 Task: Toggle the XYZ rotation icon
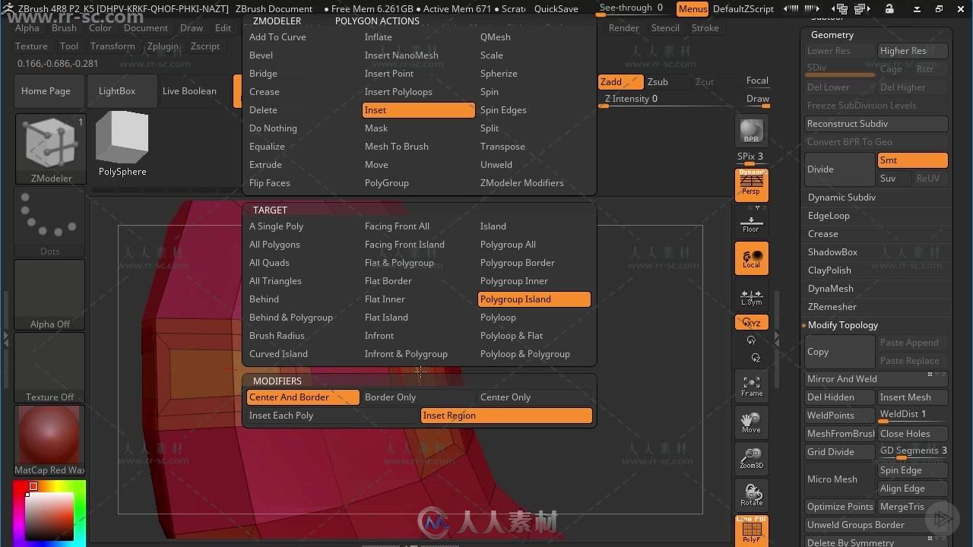751,323
